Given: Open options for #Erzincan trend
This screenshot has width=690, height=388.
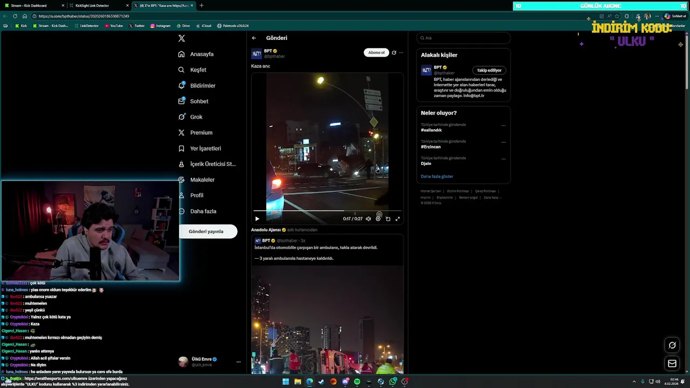Looking at the screenshot, I should [x=503, y=142].
